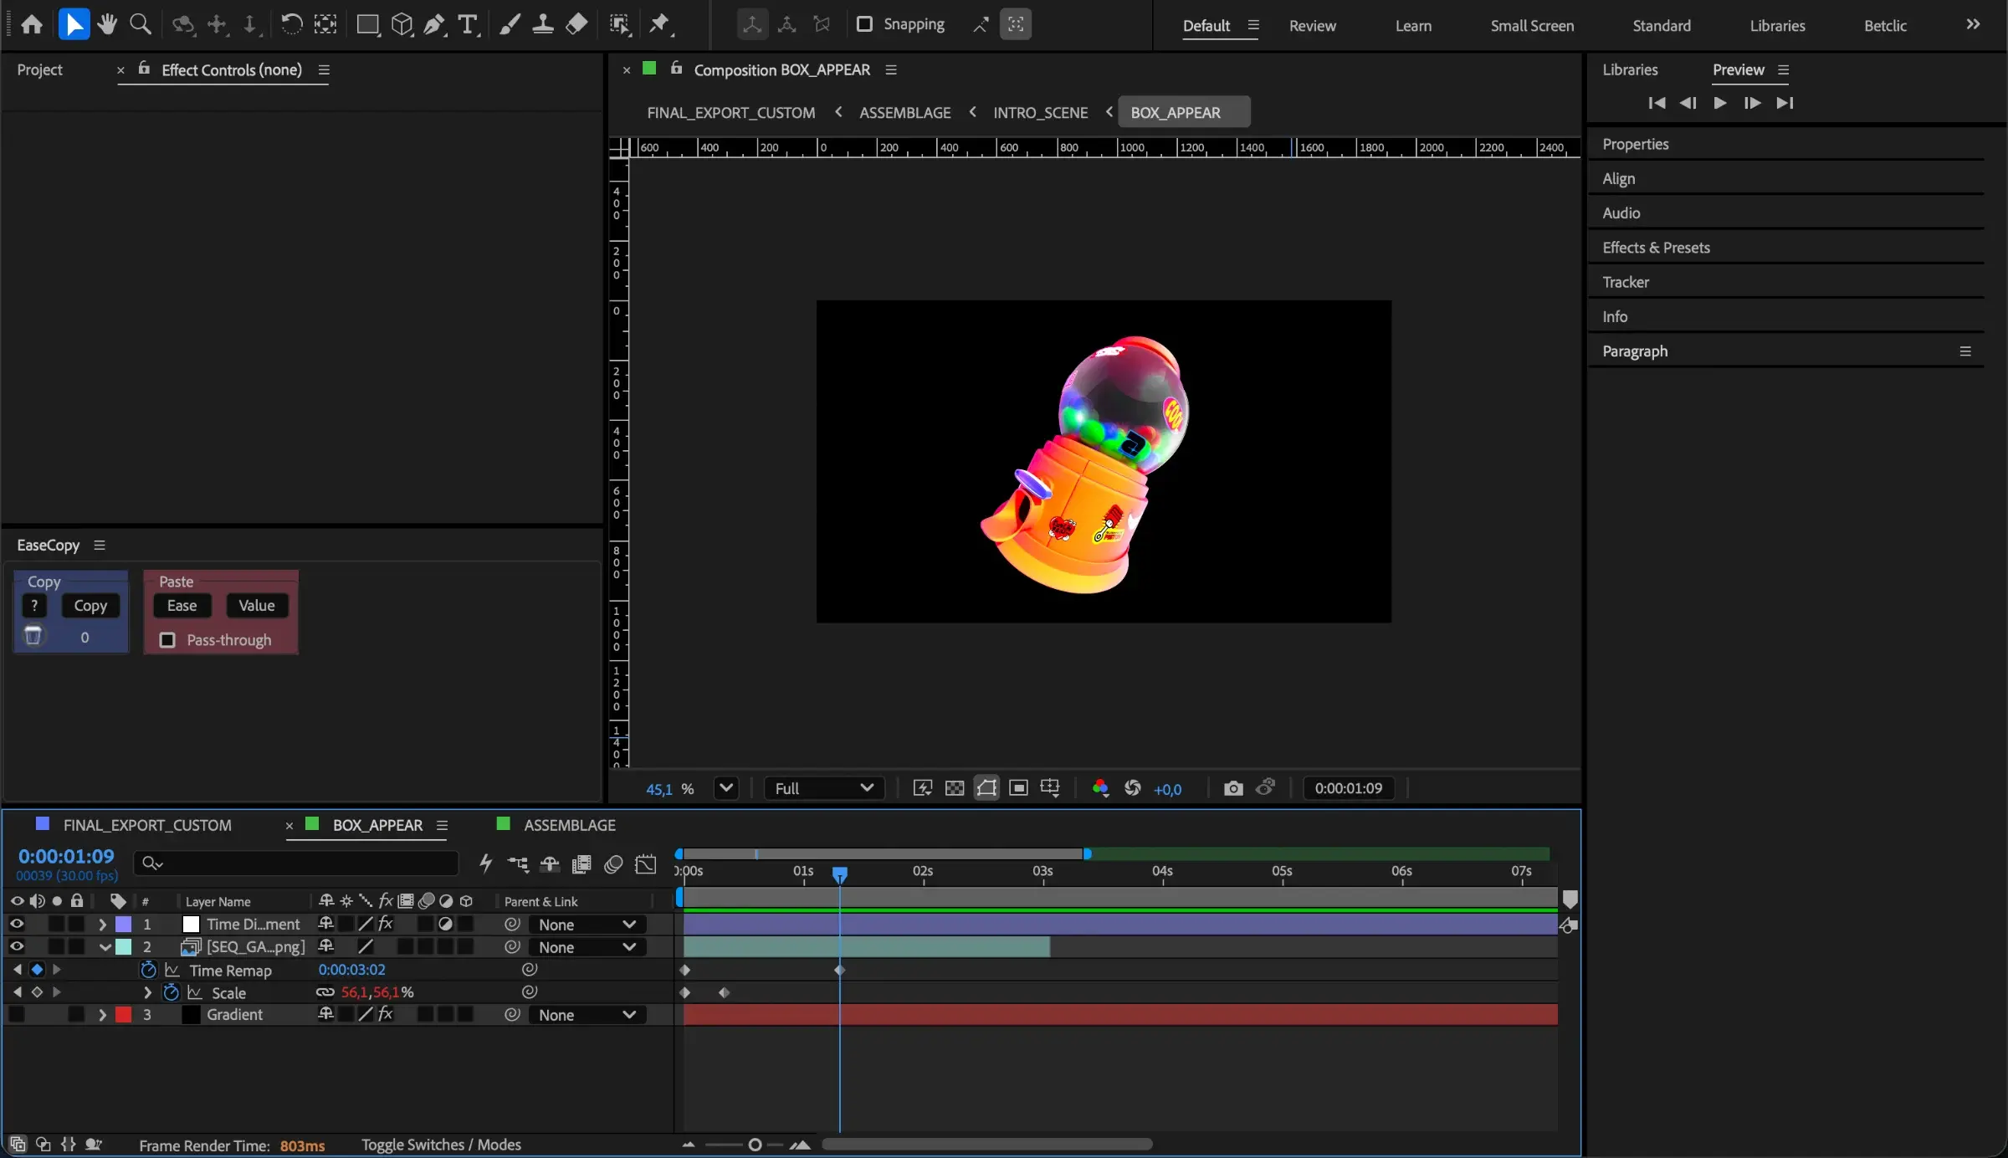
Task: Click Toggle Switches / Modes
Action: [x=441, y=1145]
